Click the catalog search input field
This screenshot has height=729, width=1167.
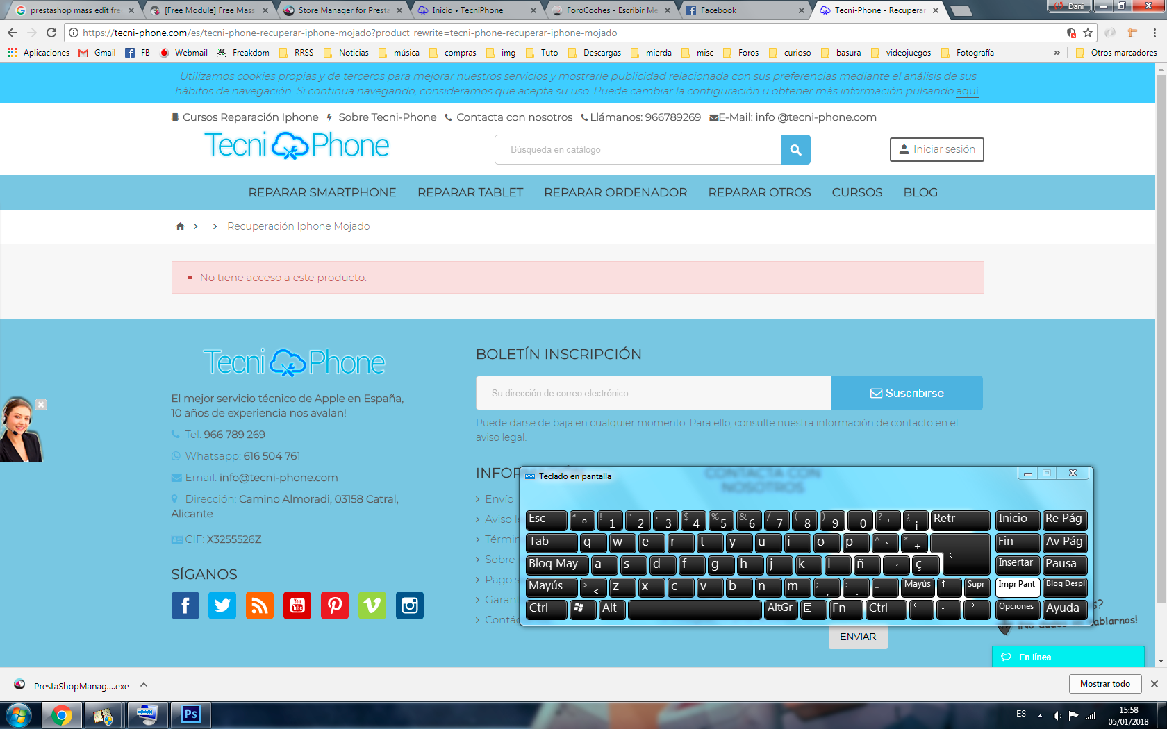(638, 149)
